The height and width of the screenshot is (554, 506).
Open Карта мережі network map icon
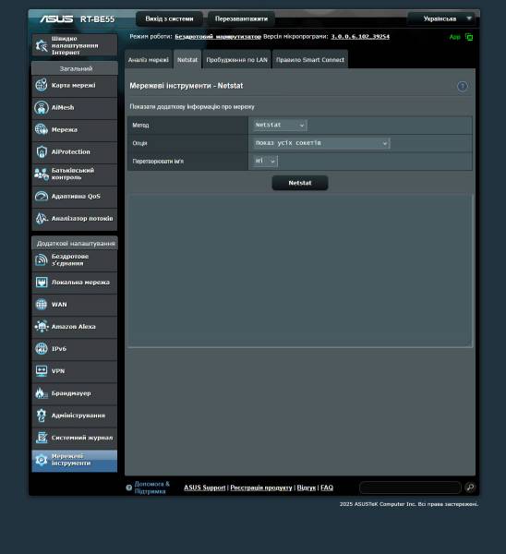(42, 85)
